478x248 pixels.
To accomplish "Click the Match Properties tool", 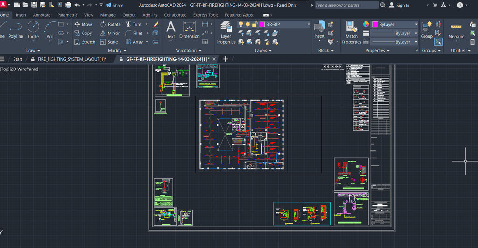I will [x=351, y=33].
